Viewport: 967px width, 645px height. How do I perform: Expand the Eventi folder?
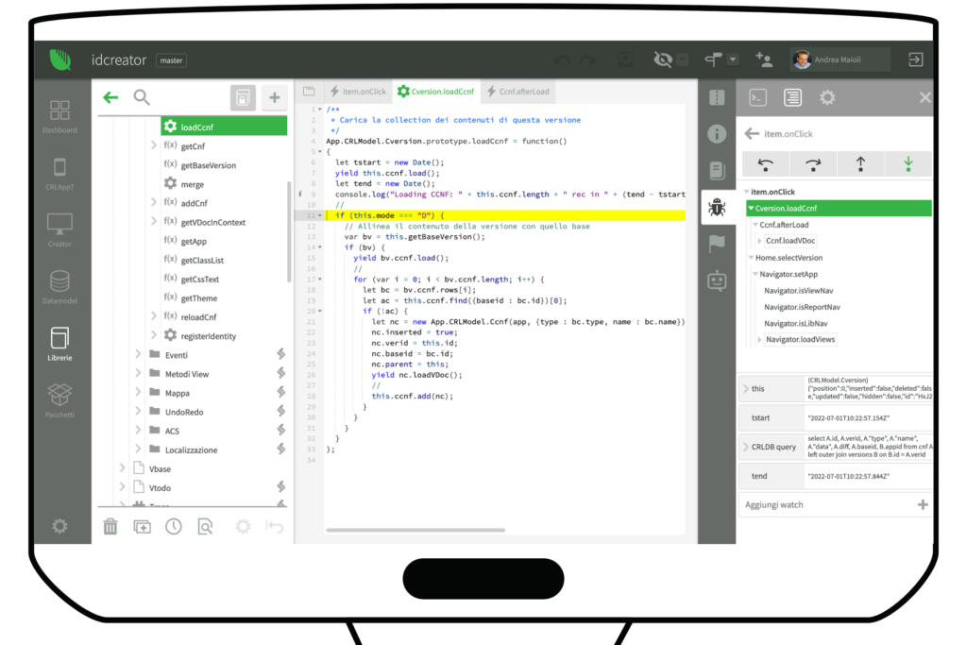pyautogui.click(x=138, y=354)
